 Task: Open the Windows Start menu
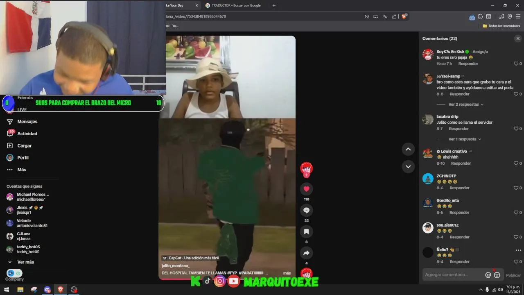(x=7, y=289)
